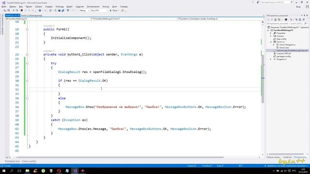Open the Windows Start menu
310x174 pixels.
(x=4, y=171)
